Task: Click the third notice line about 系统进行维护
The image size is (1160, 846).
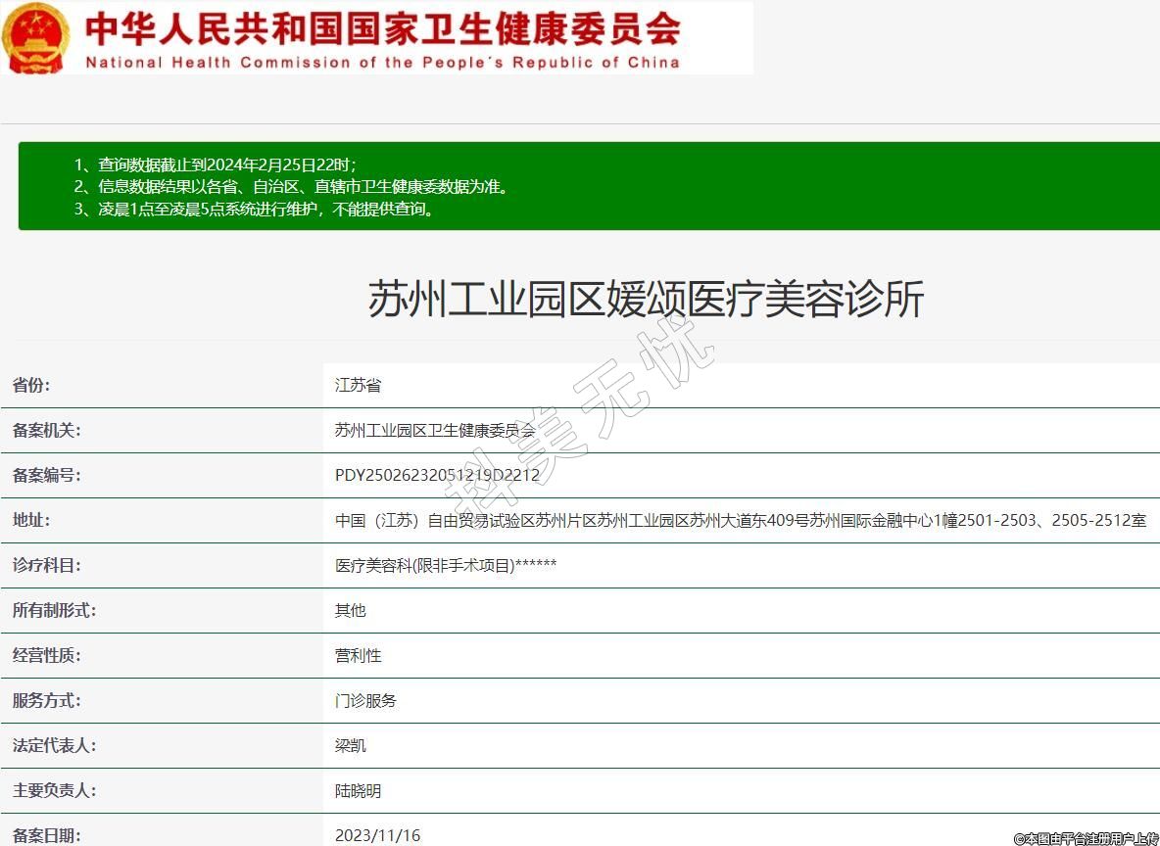Action: tap(254, 209)
